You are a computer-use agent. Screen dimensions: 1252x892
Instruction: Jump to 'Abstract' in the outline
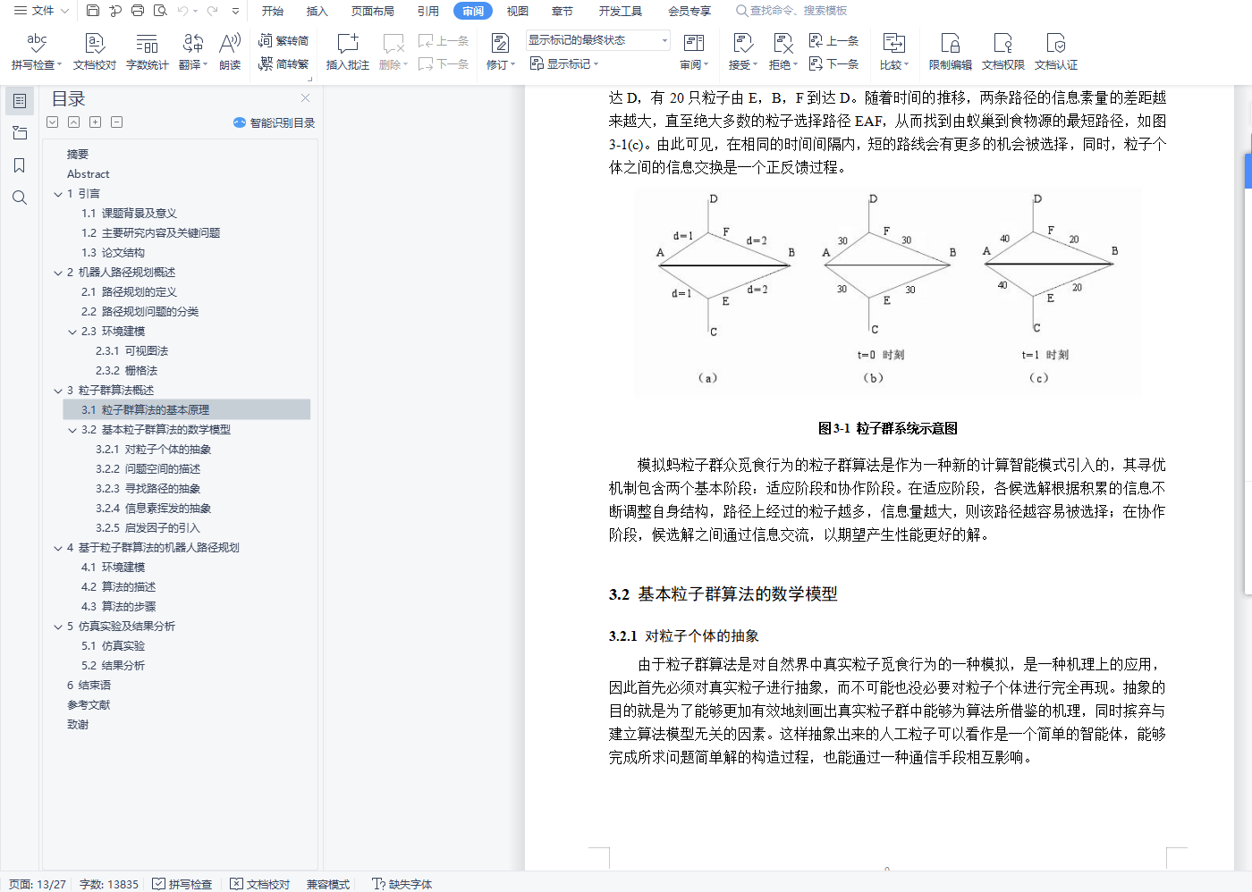point(89,174)
